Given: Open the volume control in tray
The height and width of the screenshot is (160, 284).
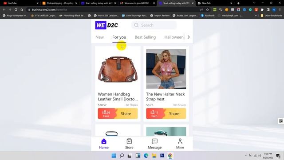Looking at the screenshot, I should (259, 156).
